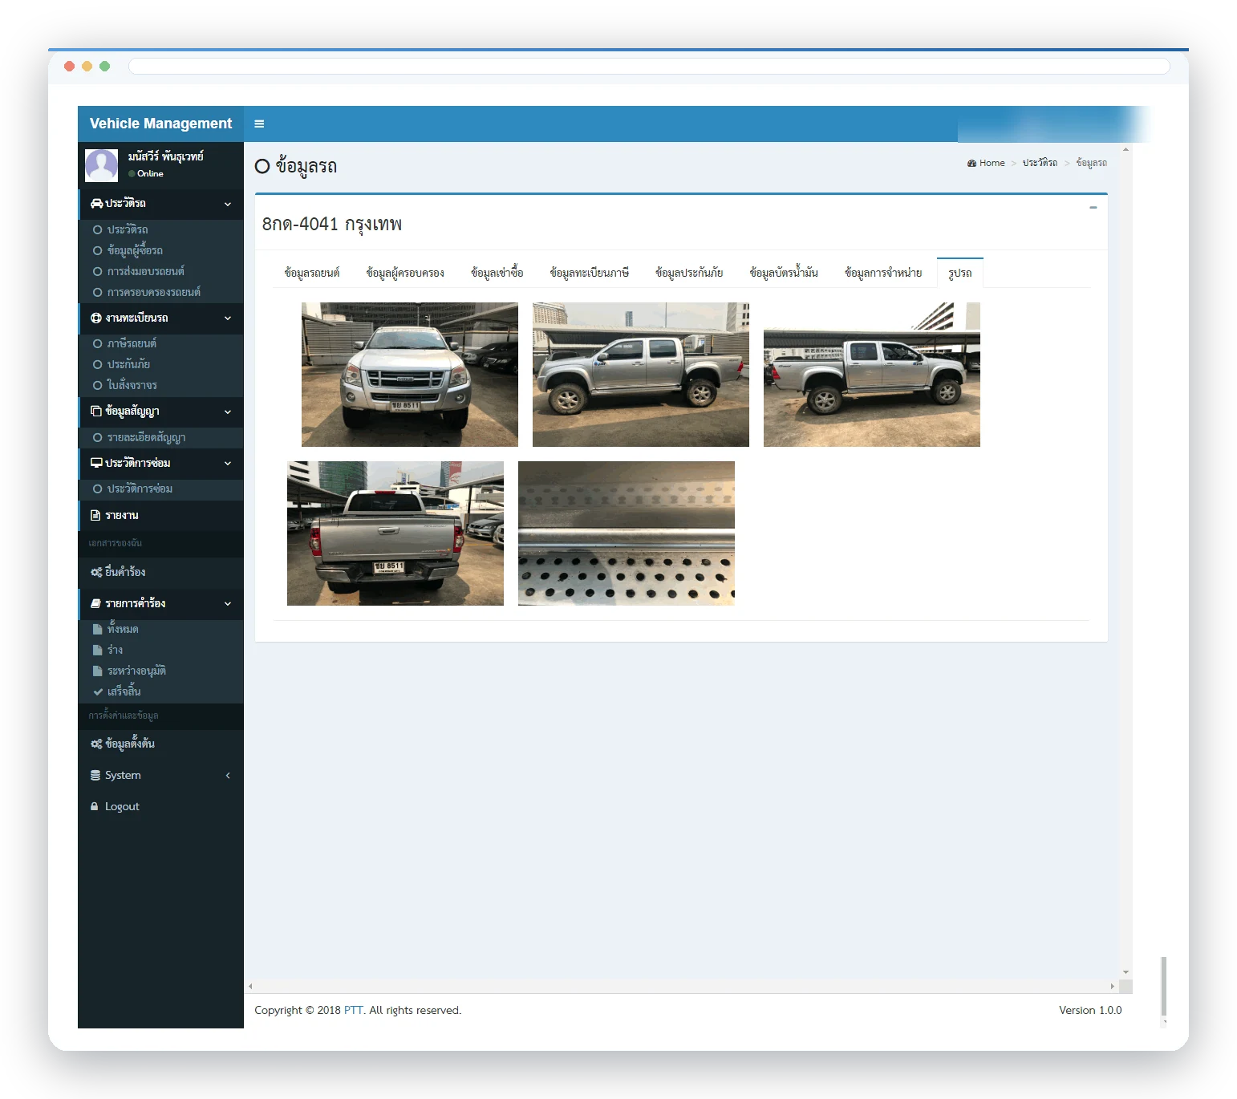Viewport: 1237px width, 1099px height.
Task: Go to ภาษีรถยนต์ in the sidebar
Action: [132, 343]
